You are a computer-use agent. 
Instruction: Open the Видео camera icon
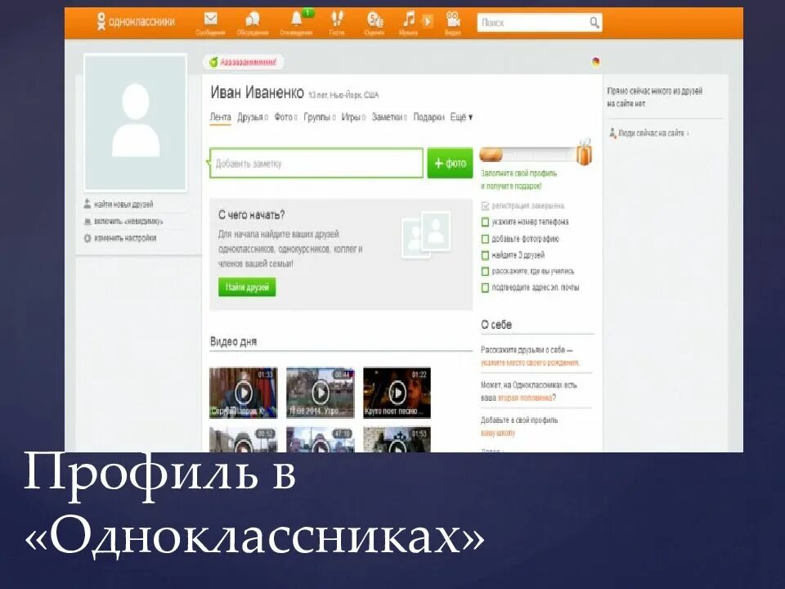pyautogui.click(x=453, y=20)
